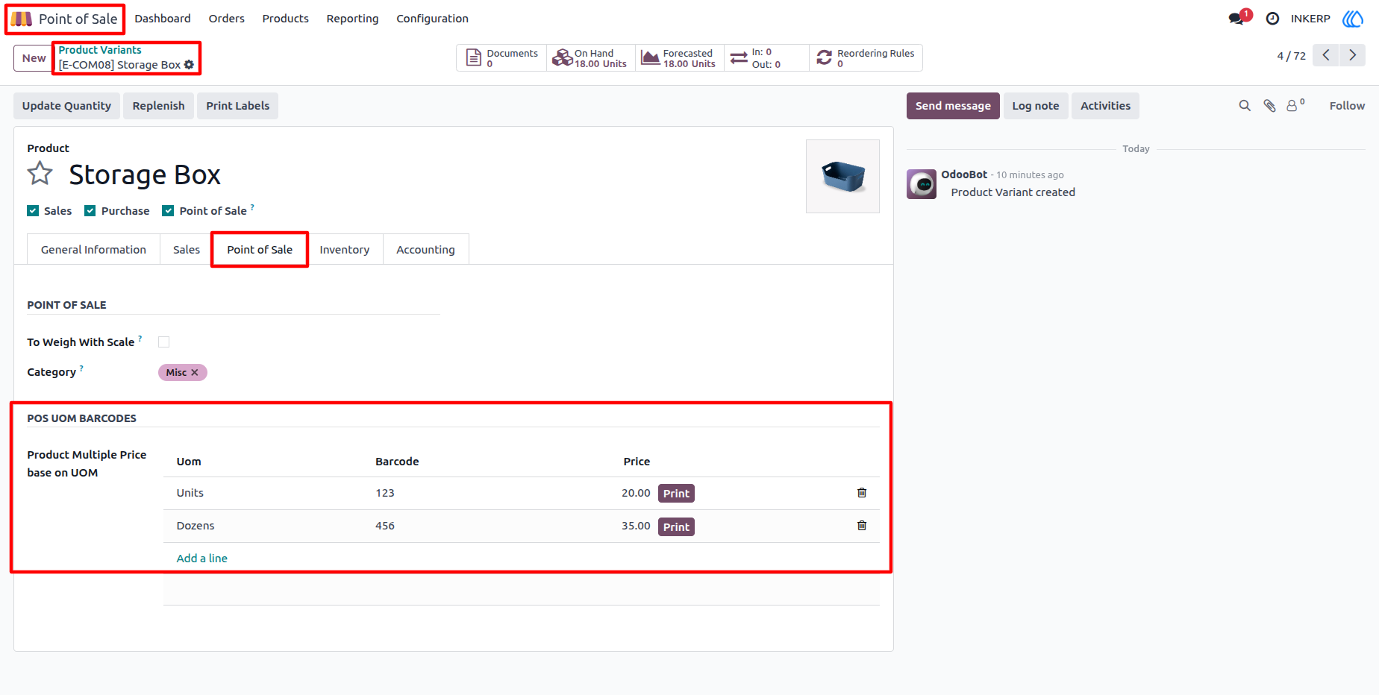The width and height of the screenshot is (1379, 695).
Task: Click the Dozens Uom cell
Action: [269, 526]
